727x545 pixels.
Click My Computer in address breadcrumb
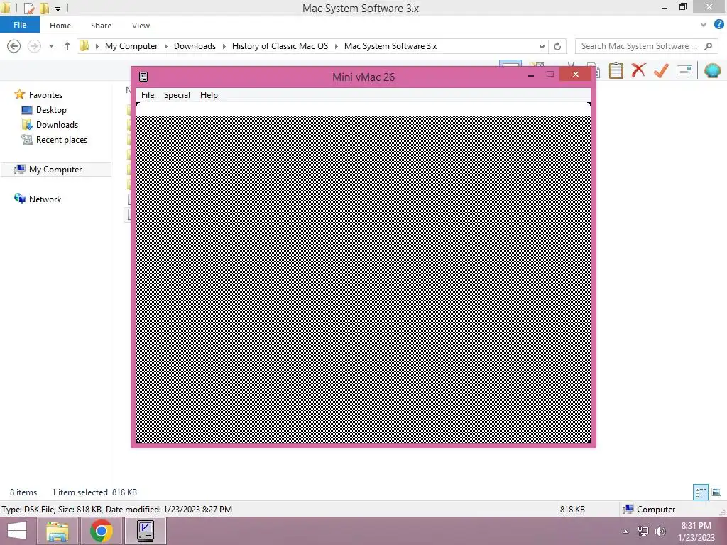click(131, 46)
